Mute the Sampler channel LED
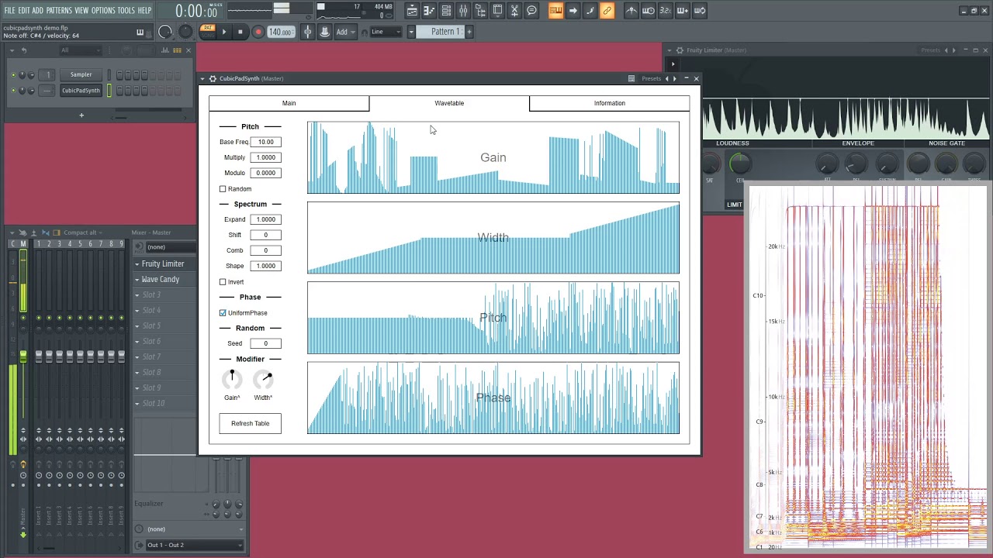 (13, 75)
